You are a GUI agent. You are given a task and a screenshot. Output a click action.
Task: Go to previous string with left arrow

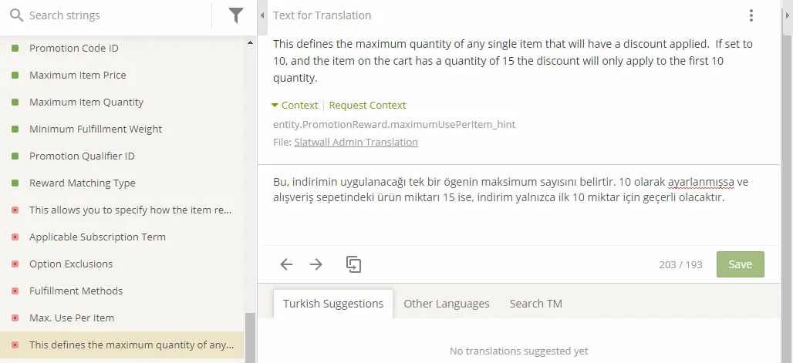pyautogui.click(x=286, y=264)
